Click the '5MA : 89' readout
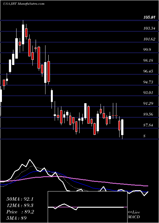Viewport: 159px width, 223px height. point(17,218)
